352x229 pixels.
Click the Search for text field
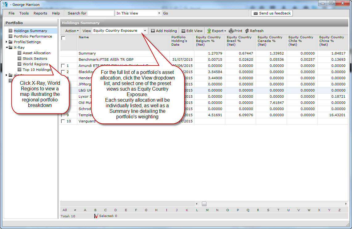100,14
